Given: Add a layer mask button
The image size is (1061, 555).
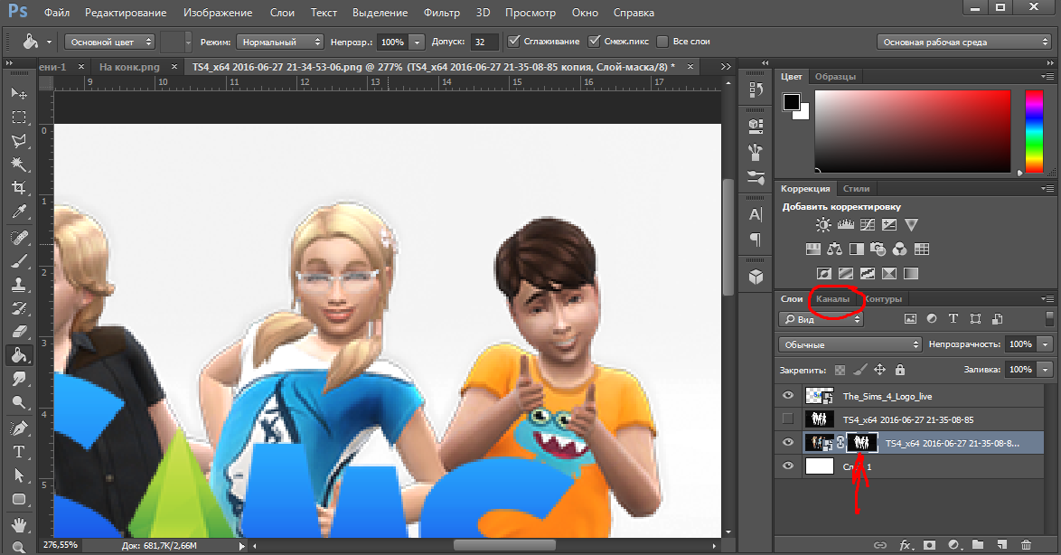Looking at the screenshot, I should (930, 544).
